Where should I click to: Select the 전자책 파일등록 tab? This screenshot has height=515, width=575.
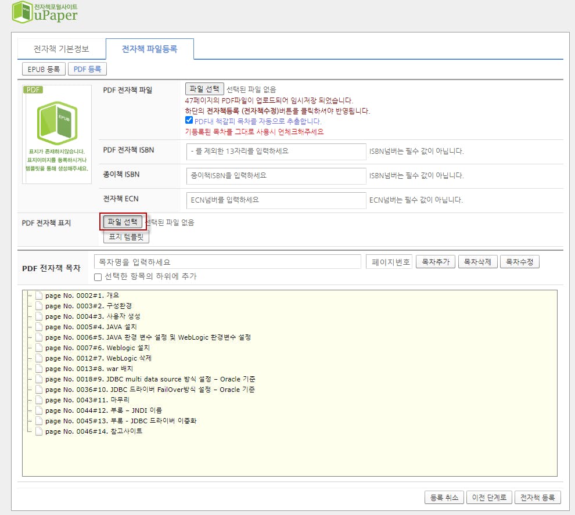click(x=149, y=49)
